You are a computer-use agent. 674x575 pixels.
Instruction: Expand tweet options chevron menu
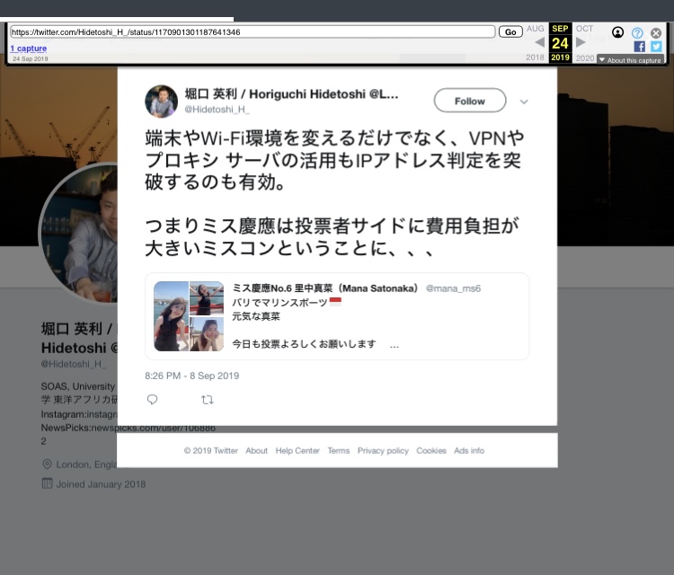(524, 102)
